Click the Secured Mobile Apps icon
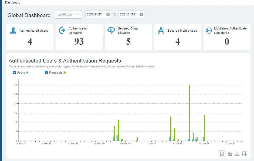 161,31
